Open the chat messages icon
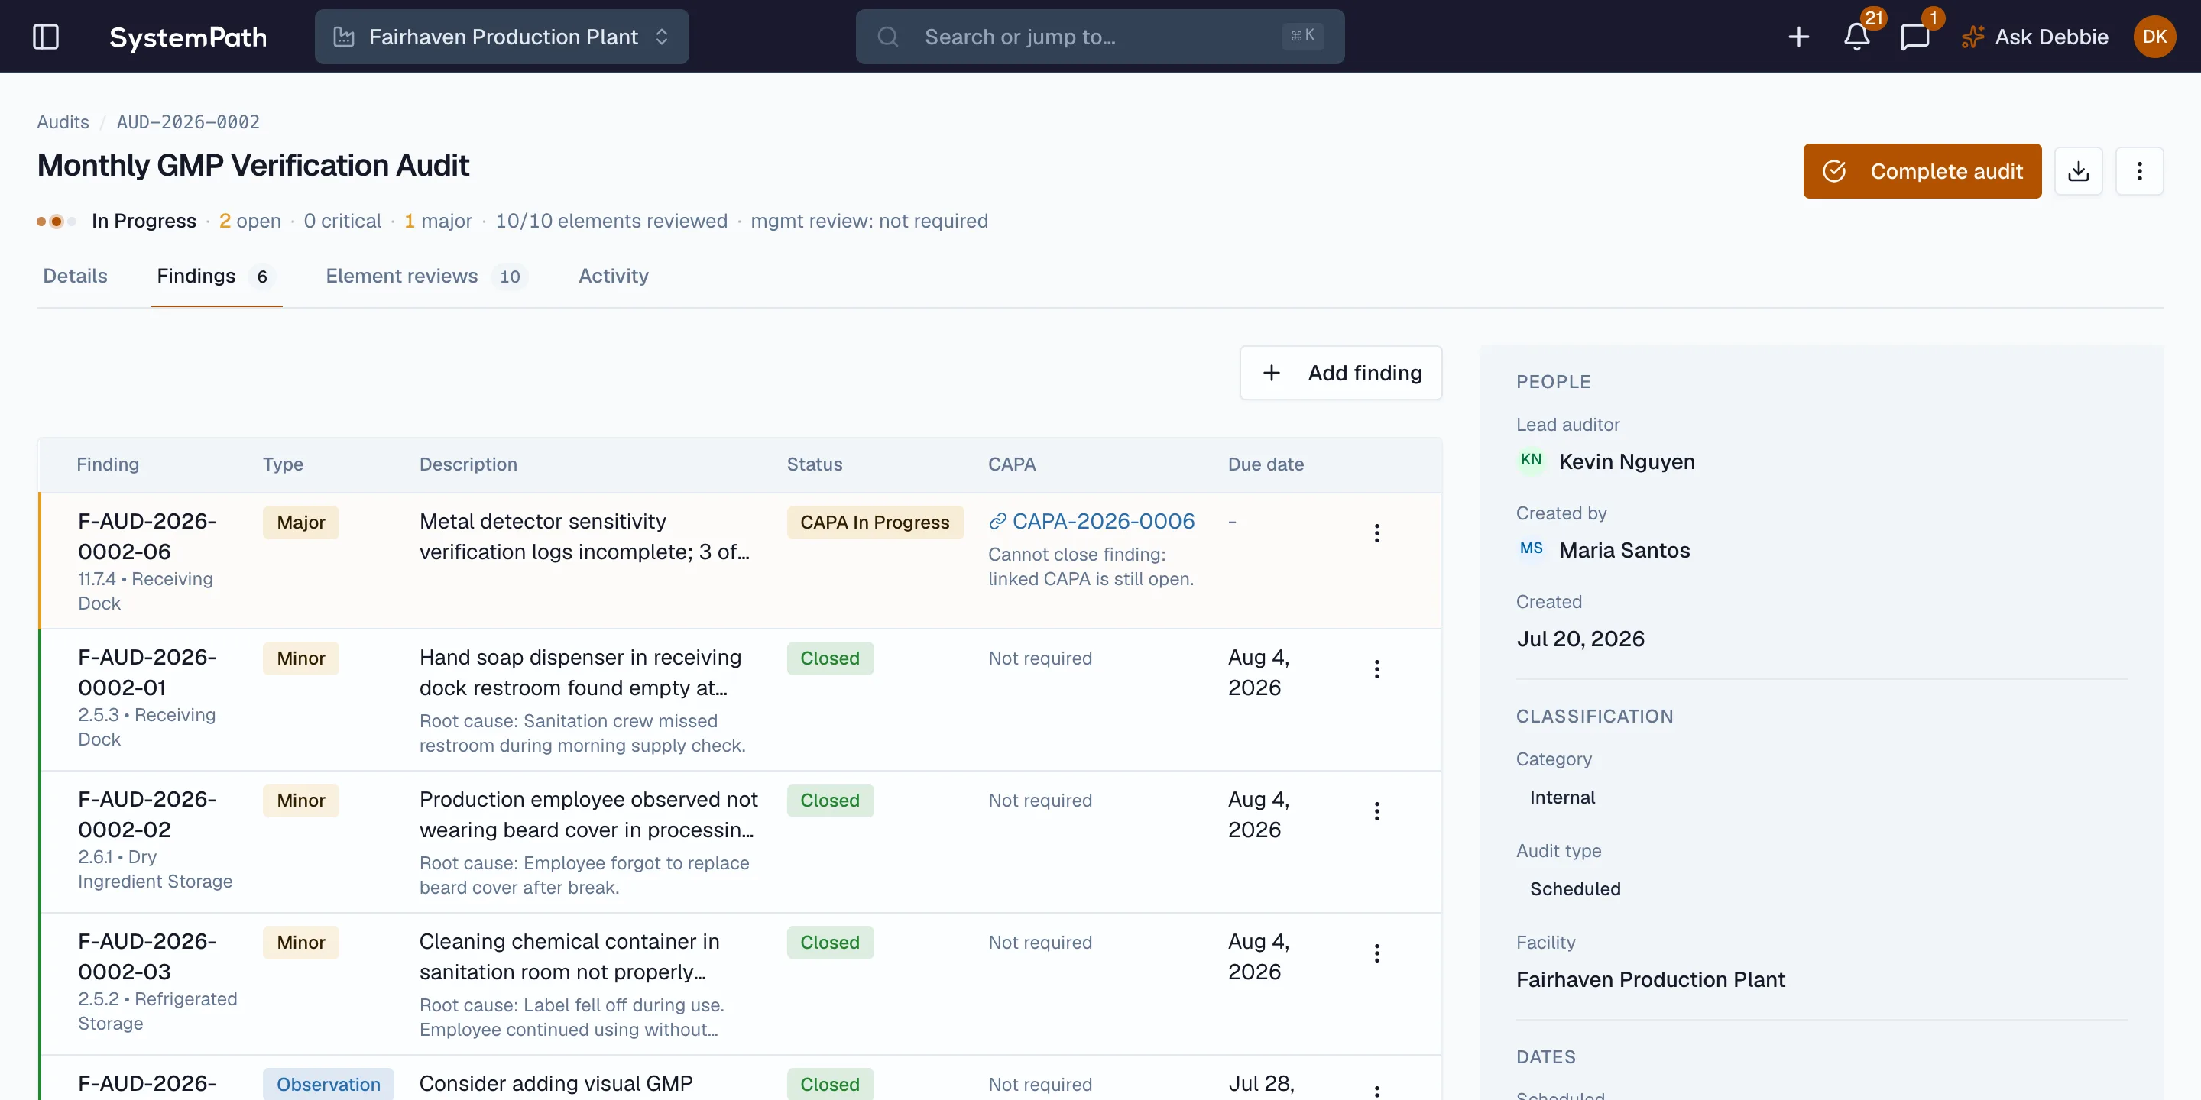Image resolution: width=2201 pixels, height=1100 pixels. [1914, 37]
